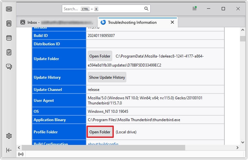Open Folder for the Profile Folder row
Image resolution: width=248 pixels, height=160 pixels.
coord(100,132)
